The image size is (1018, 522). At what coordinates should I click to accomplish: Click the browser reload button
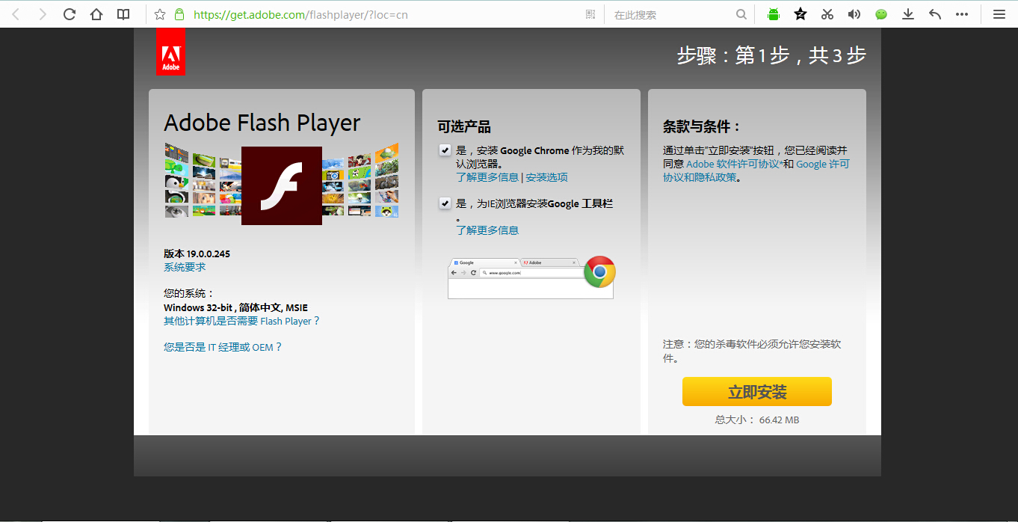coord(70,14)
